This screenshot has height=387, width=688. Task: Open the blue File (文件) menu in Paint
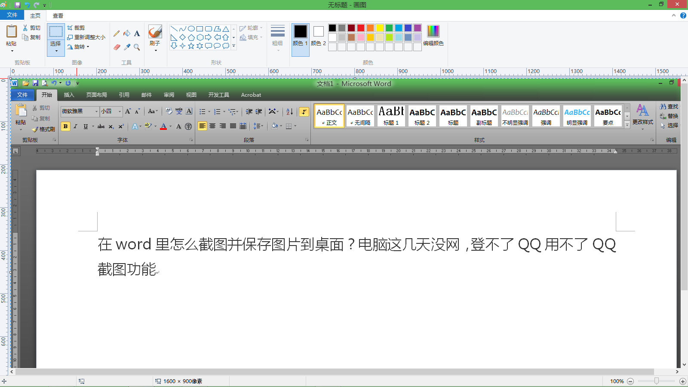[12, 15]
